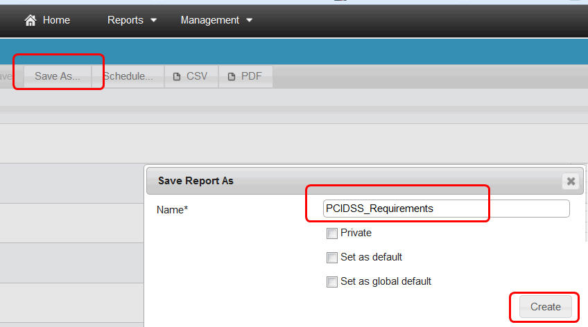Click the Save As... toolbar button
Image resolution: width=588 pixels, height=327 pixels.
(58, 76)
